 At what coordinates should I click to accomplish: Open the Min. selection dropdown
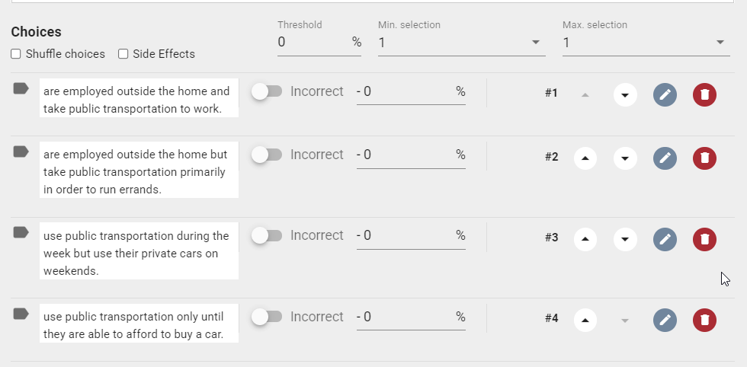[x=461, y=43]
